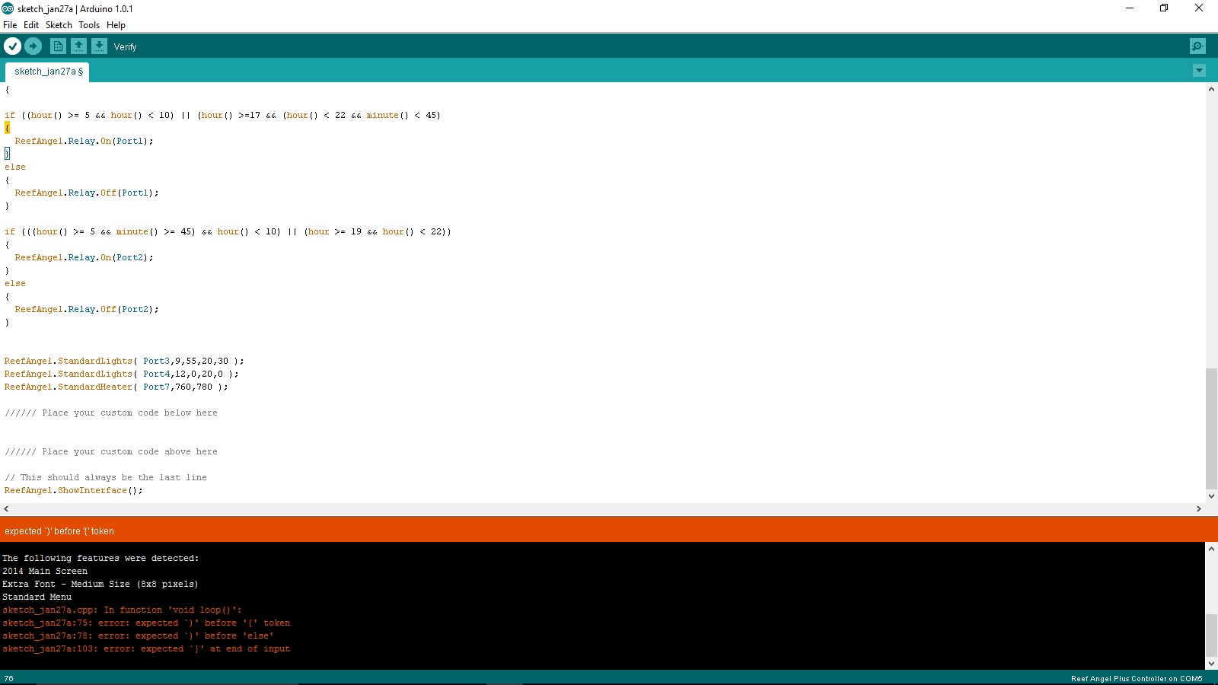Create a new sketch with New icon
Screen dimensions: 1218x685
point(58,46)
